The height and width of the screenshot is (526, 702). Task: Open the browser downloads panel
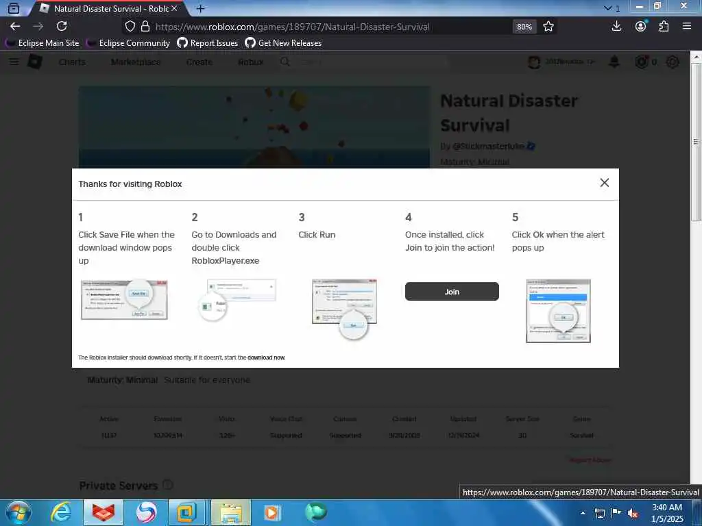point(616,26)
